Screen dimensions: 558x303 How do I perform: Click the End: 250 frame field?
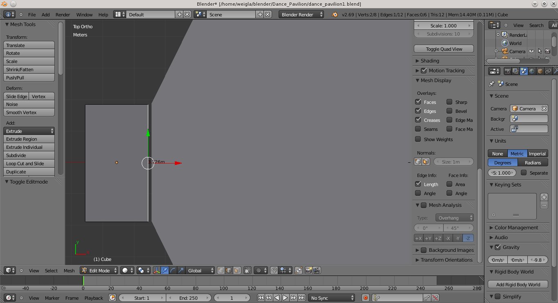[189, 298]
